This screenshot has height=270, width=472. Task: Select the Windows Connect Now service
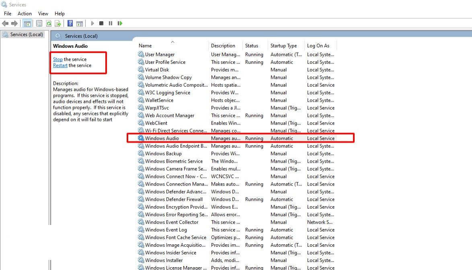237,176
